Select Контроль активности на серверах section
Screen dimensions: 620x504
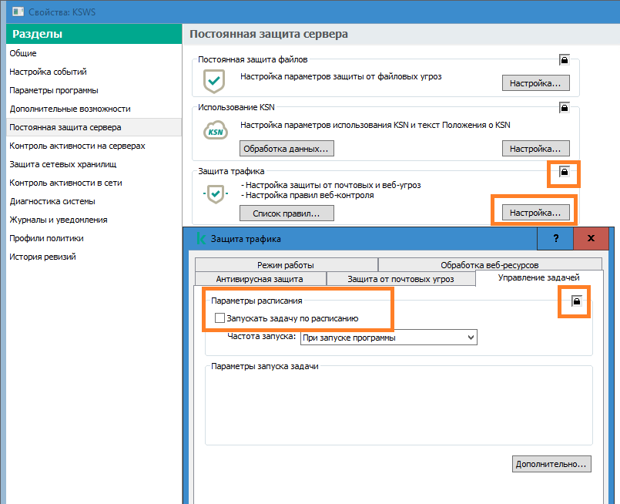point(94,146)
